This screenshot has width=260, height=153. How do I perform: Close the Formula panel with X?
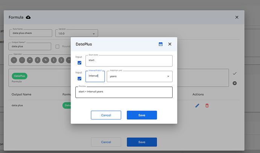tap(237, 17)
